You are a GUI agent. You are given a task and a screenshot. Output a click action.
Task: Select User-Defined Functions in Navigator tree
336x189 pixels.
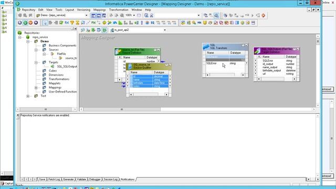click(62, 92)
